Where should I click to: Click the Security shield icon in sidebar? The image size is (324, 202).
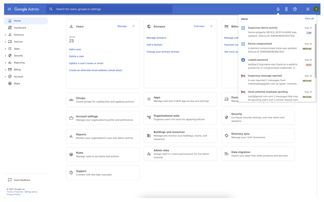pyautogui.click(x=10, y=56)
